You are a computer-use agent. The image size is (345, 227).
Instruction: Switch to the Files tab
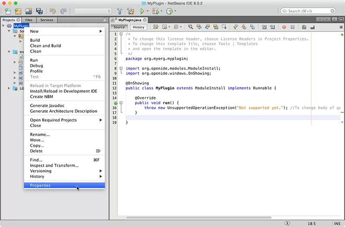tap(29, 20)
